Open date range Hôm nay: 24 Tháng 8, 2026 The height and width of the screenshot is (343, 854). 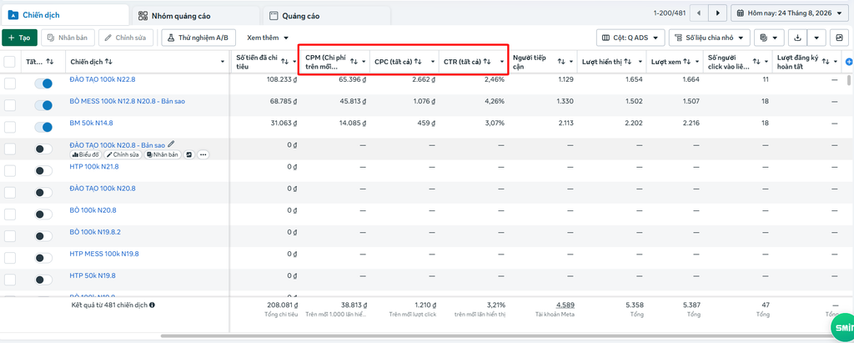(789, 13)
